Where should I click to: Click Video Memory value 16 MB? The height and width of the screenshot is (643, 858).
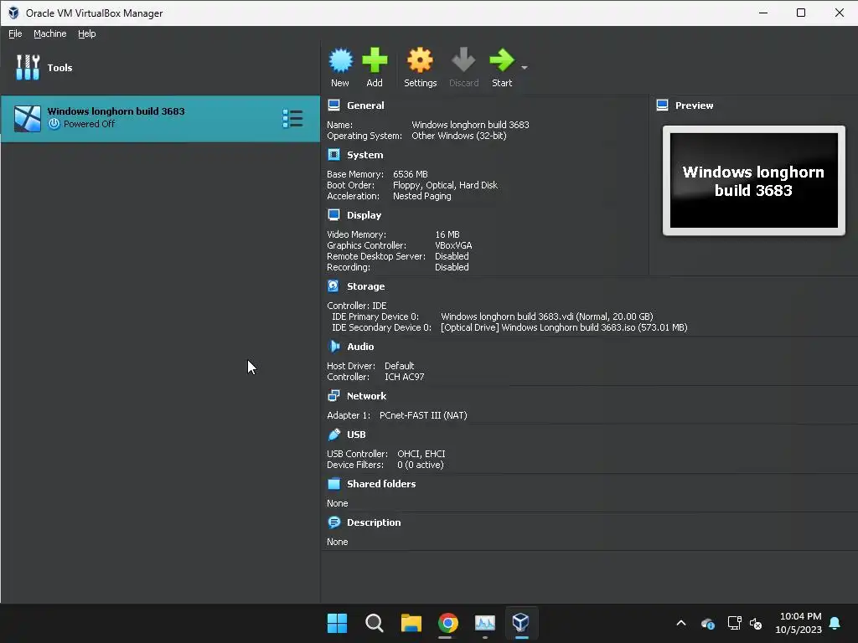pyautogui.click(x=447, y=234)
